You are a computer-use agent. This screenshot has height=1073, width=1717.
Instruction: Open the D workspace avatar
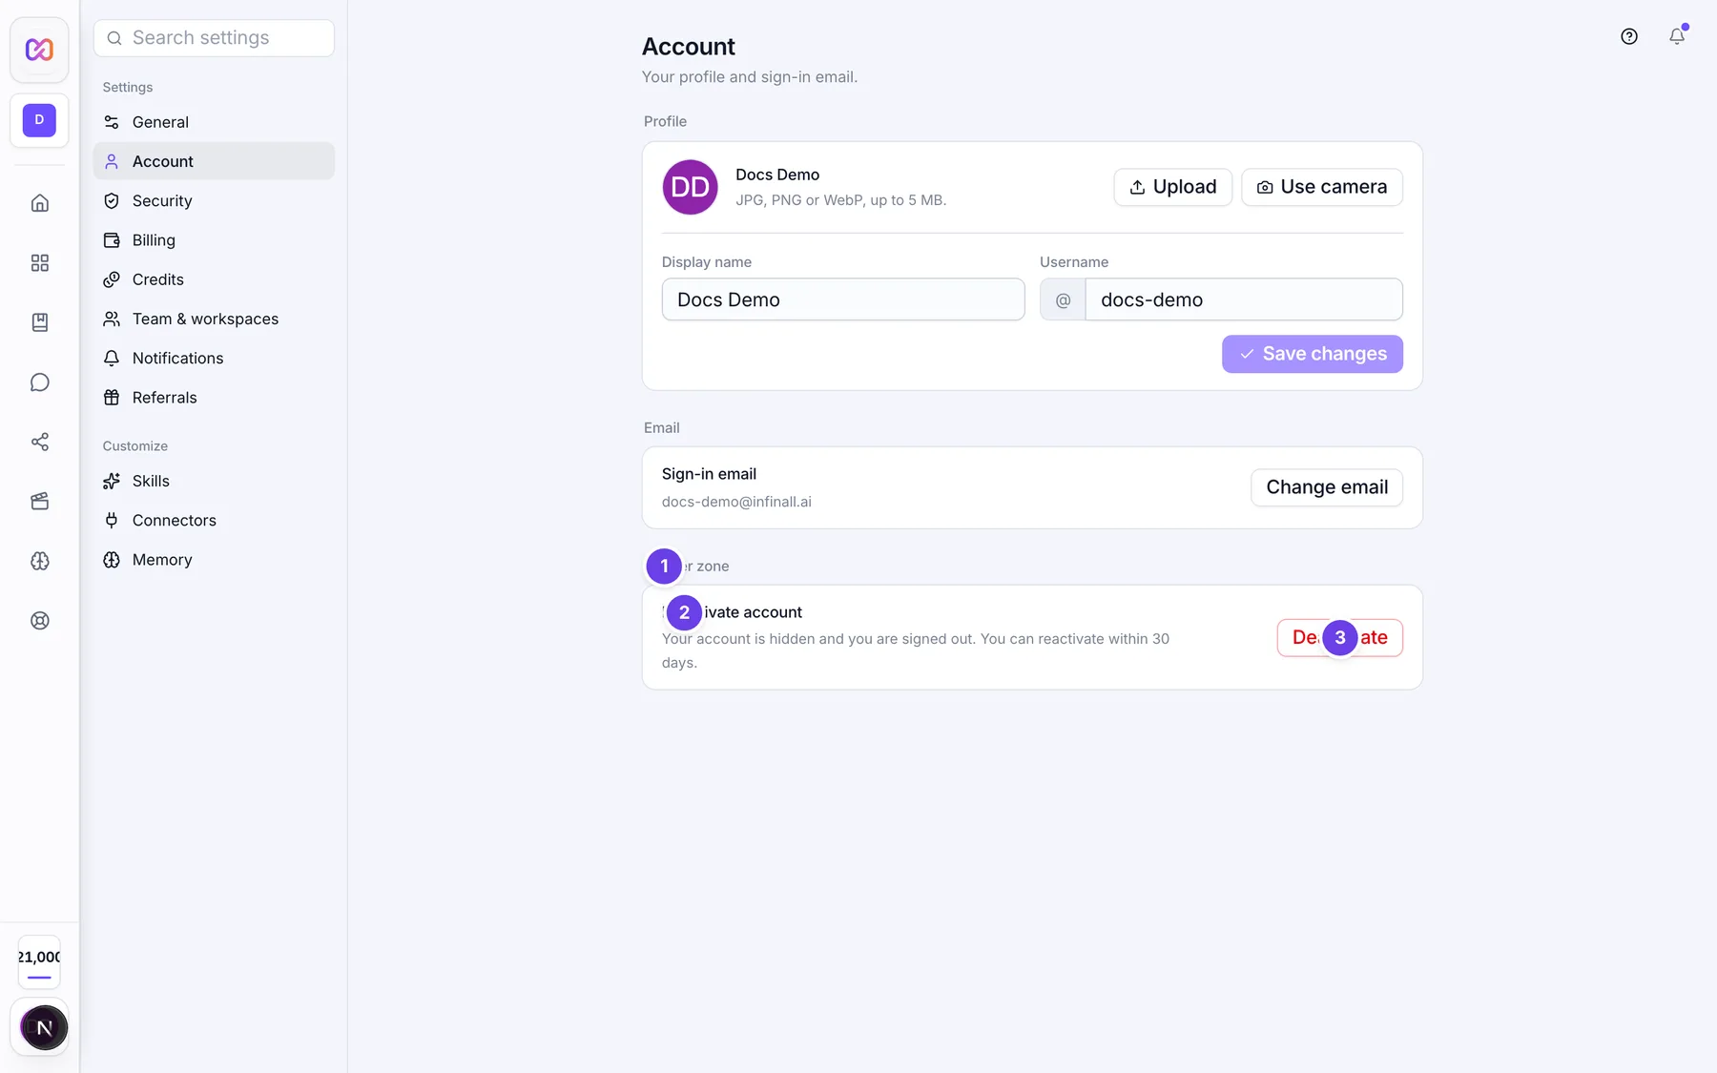pyautogui.click(x=39, y=120)
